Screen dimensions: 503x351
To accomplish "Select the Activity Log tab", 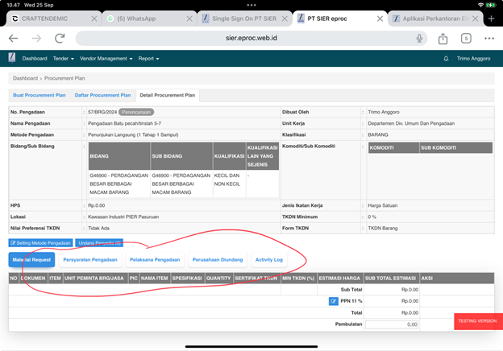I will click(268, 260).
